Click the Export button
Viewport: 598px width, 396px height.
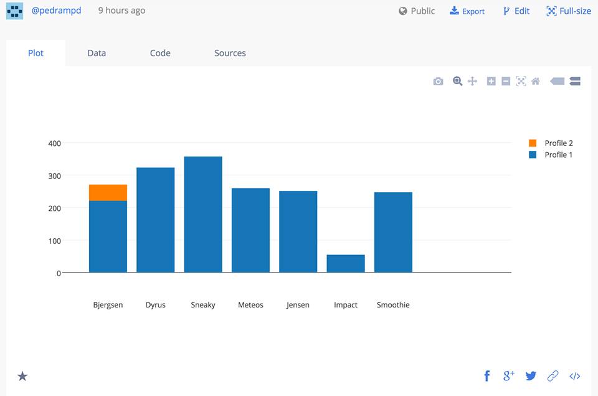point(467,11)
